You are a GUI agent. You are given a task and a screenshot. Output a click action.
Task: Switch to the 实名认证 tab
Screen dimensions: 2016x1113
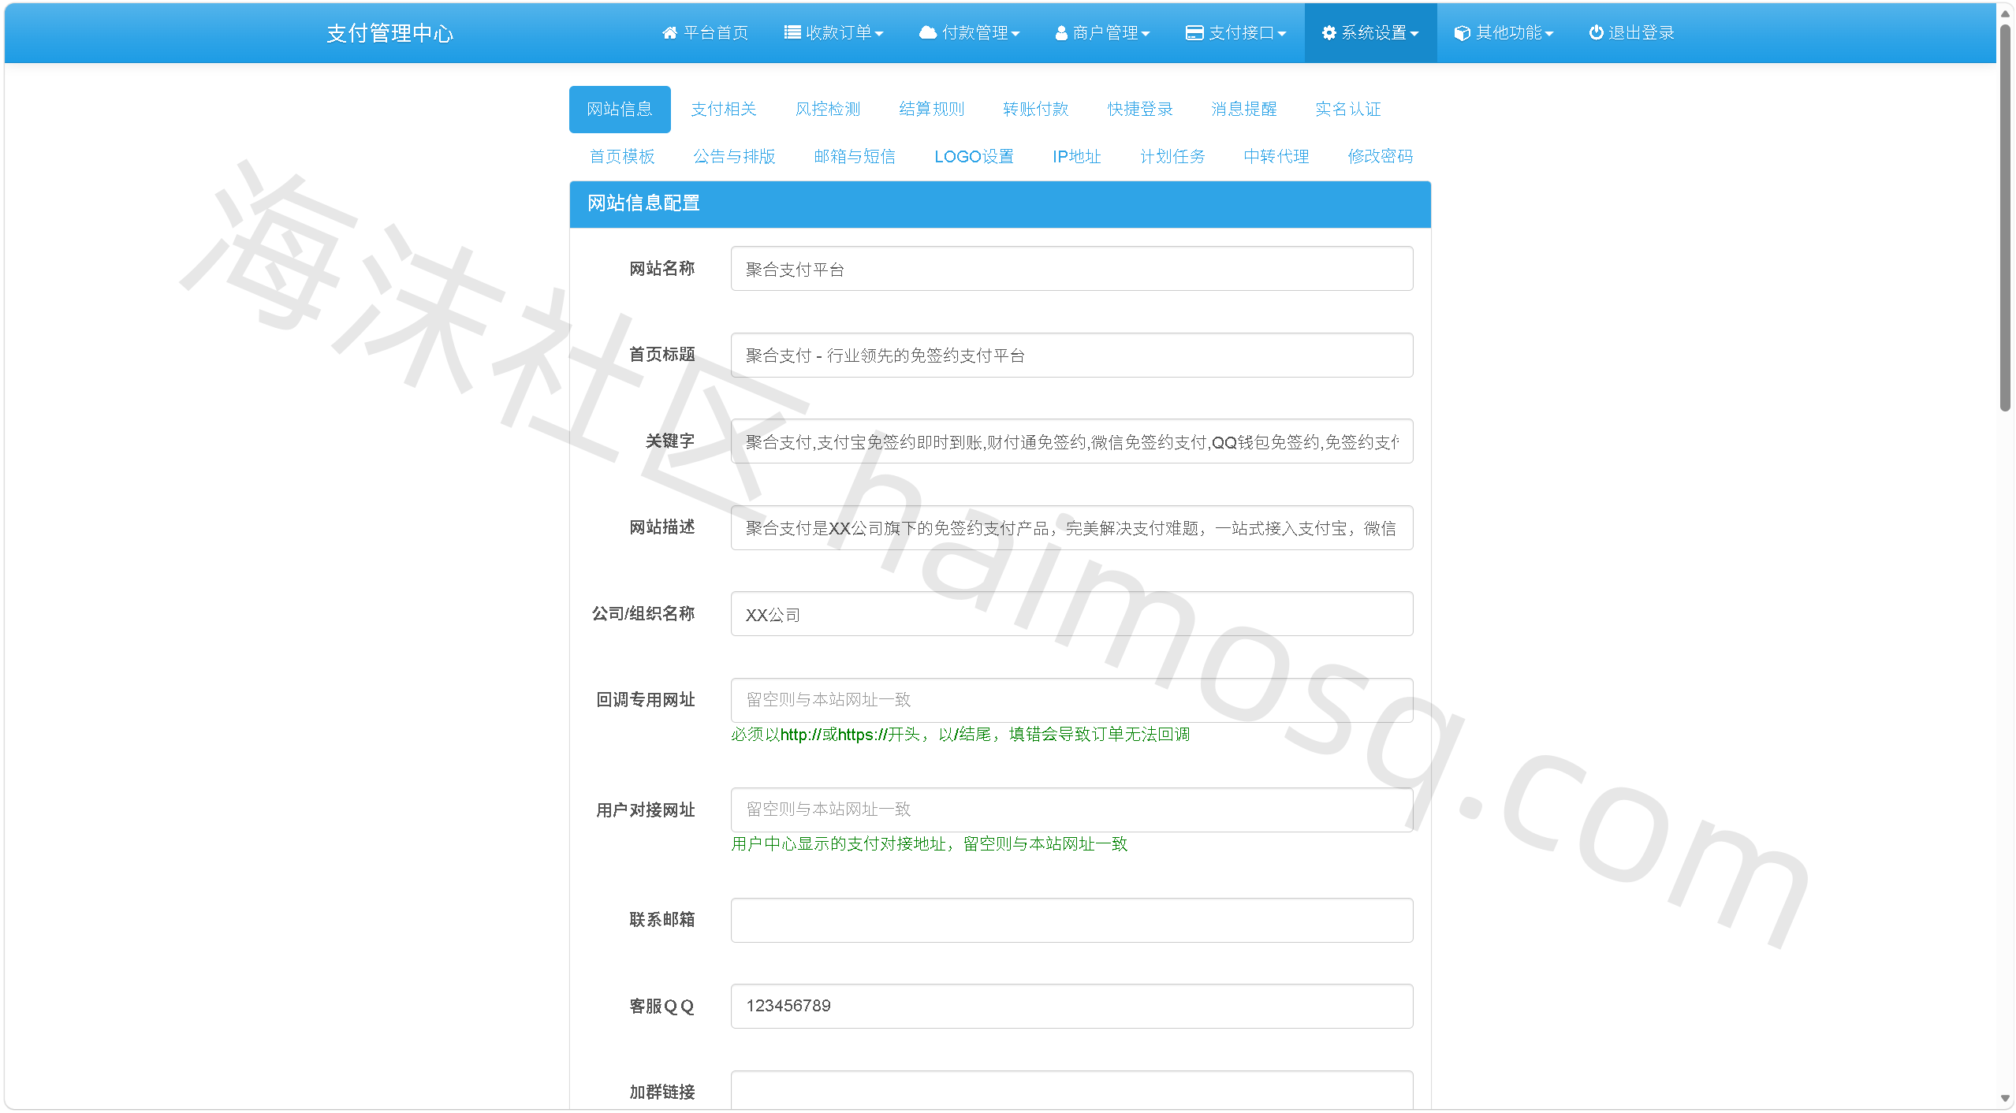1348,109
